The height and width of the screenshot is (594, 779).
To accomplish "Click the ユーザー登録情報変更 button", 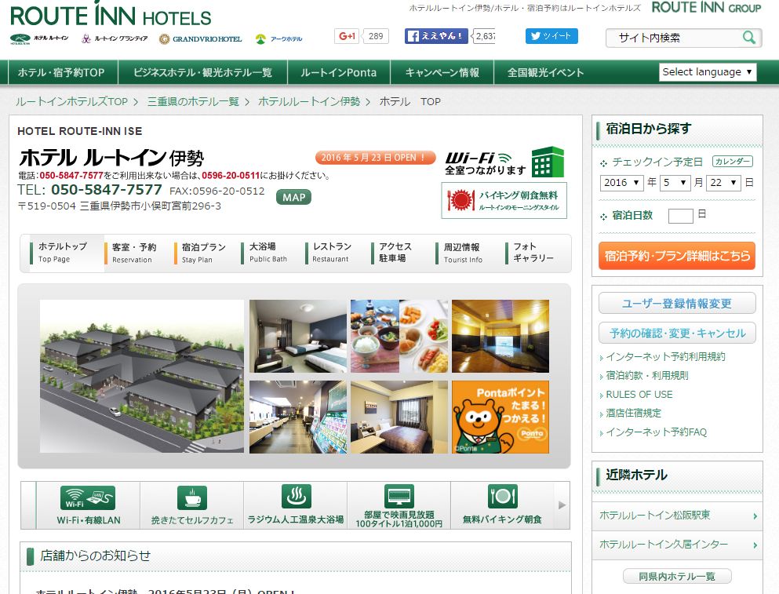I will [x=677, y=303].
